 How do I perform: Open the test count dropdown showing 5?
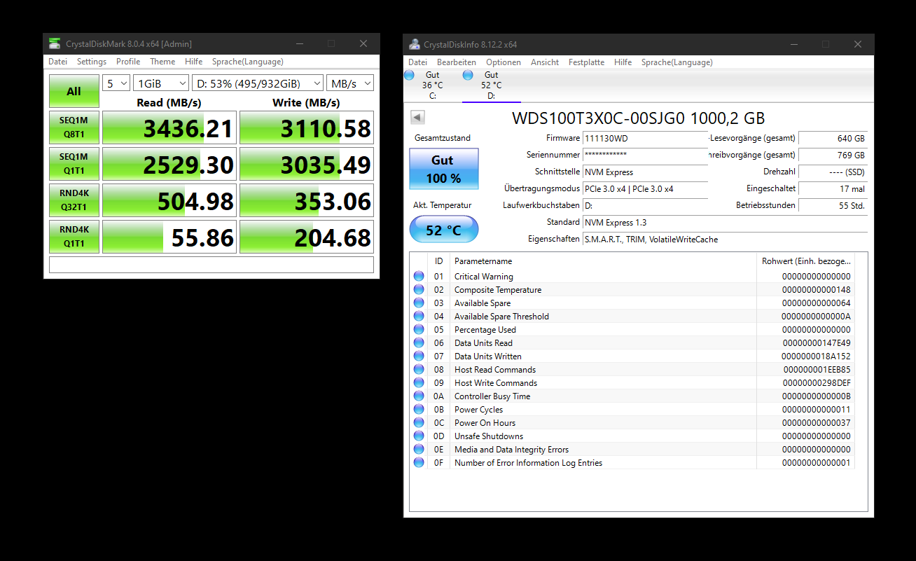coord(116,83)
